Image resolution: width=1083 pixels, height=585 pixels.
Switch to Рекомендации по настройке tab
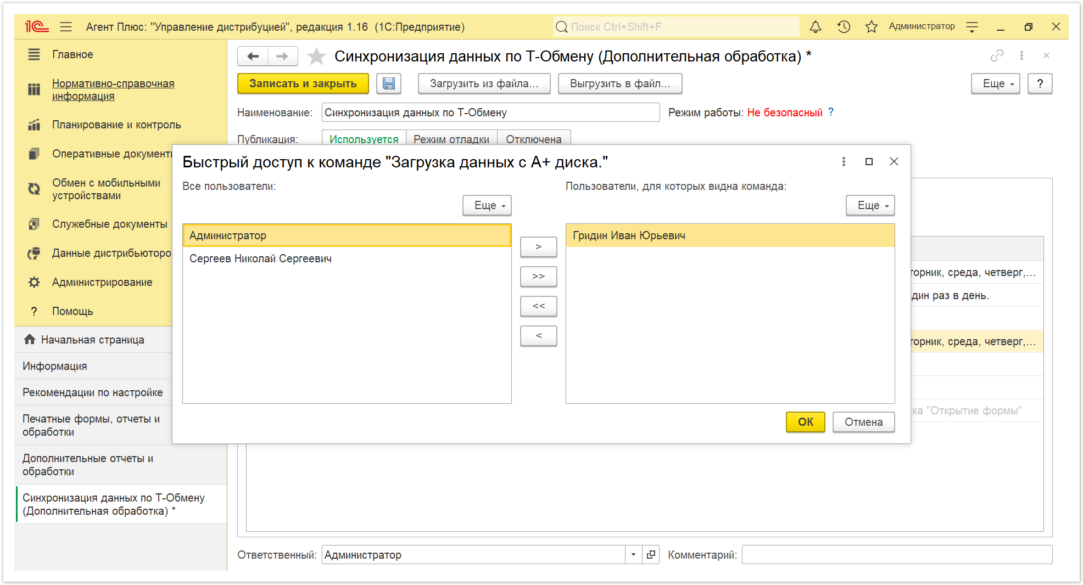point(93,392)
